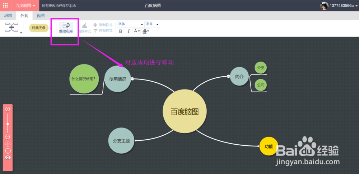Open the 字号 font size dropdown

click(x=152, y=24)
